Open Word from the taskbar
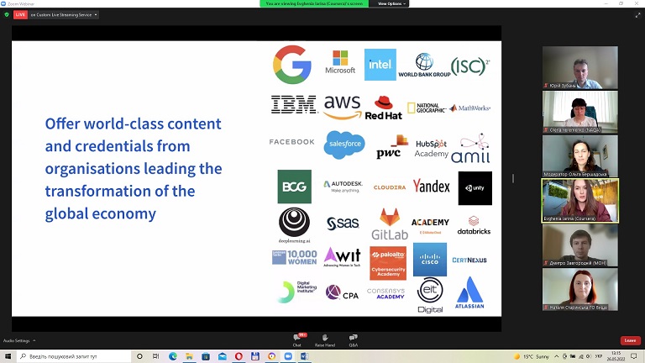This screenshot has height=363, width=645. 304,356
